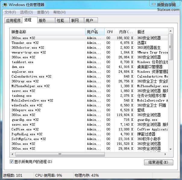
Task: Select the SoftMgrLite.exe *32 process
Action: (89, 139)
